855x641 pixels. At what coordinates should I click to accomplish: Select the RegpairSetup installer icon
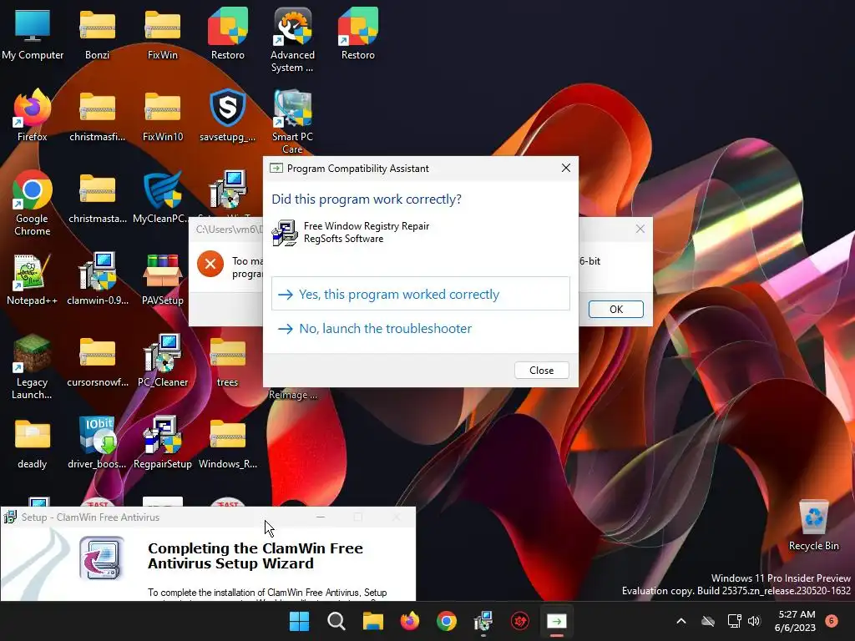163,442
